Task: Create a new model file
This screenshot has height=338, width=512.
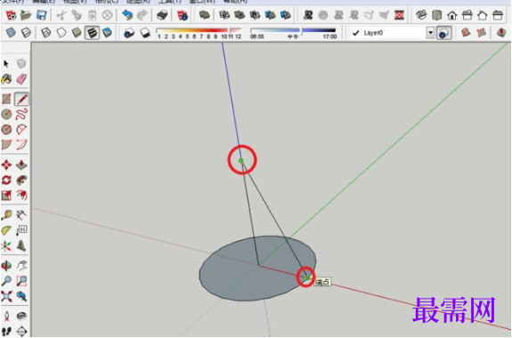Action: [11, 15]
